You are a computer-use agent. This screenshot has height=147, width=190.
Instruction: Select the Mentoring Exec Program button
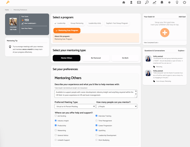(67, 31)
